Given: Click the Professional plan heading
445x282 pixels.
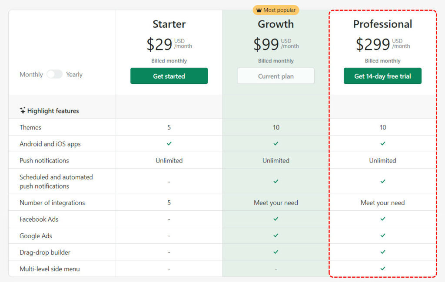Looking at the screenshot, I should 382,24.
